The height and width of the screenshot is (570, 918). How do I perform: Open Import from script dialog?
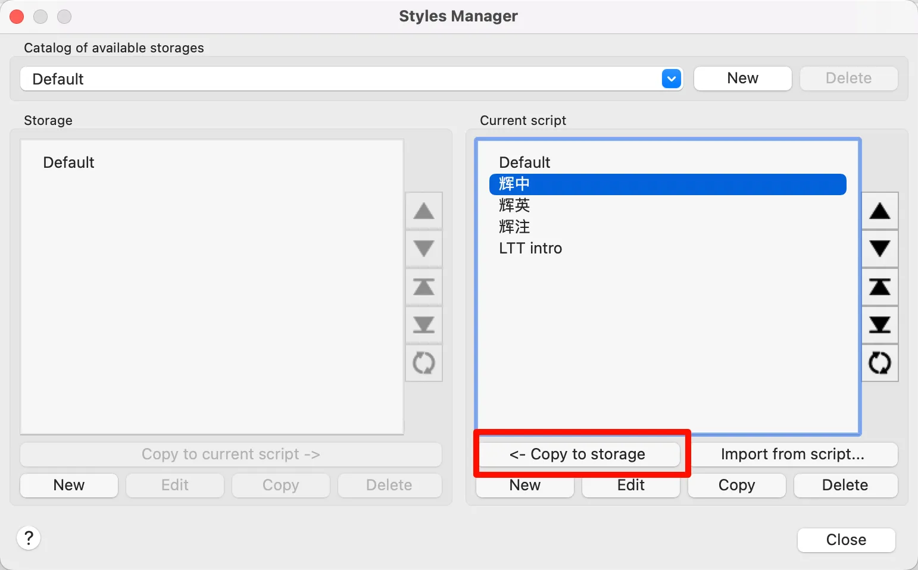pyautogui.click(x=792, y=455)
